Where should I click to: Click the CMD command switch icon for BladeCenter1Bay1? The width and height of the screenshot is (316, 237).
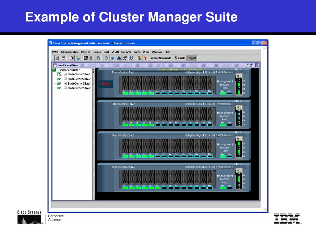click(x=59, y=74)
